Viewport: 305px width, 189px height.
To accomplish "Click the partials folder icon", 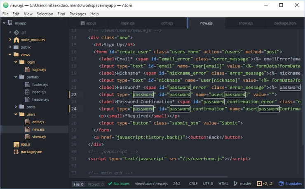I will coord(22,77).
